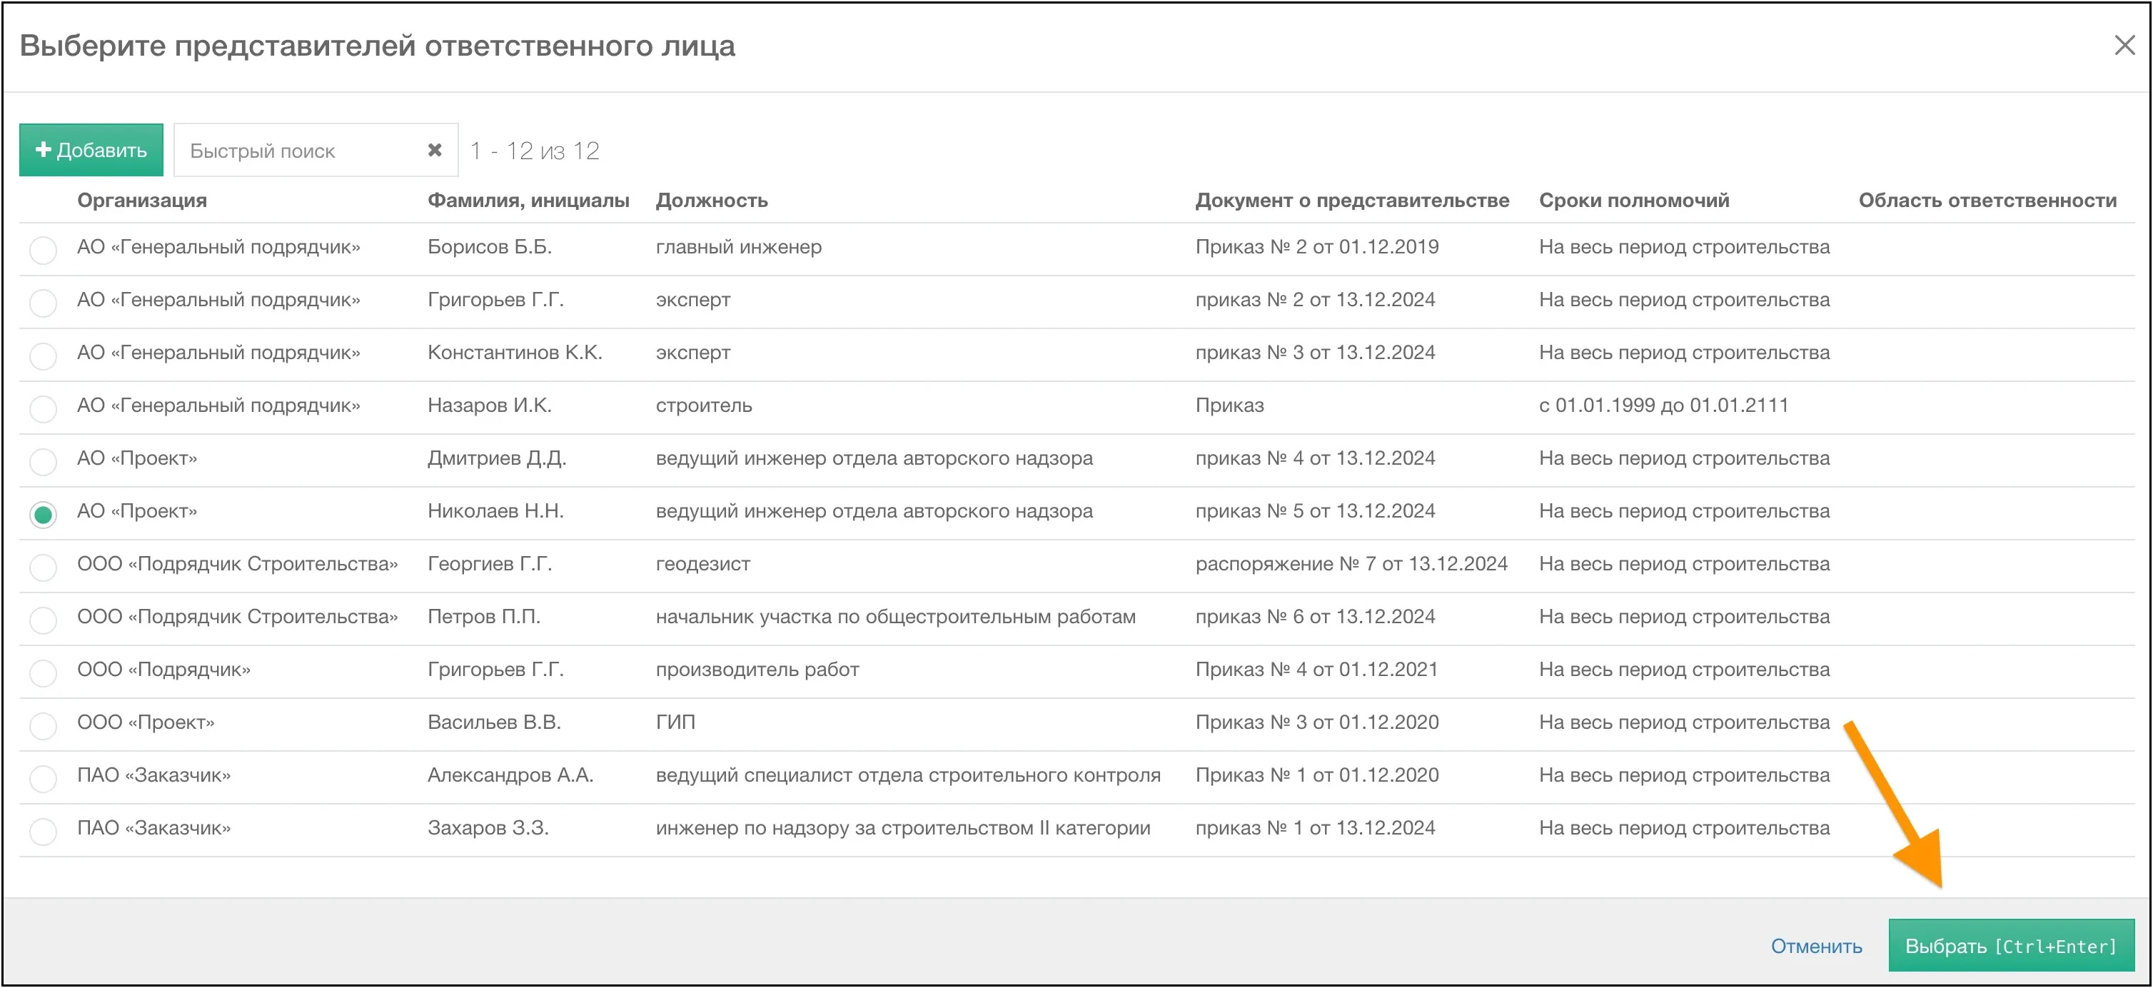Click the Отменить link
This screenshot has width=2153, height=988.
tap(1815, 945)
